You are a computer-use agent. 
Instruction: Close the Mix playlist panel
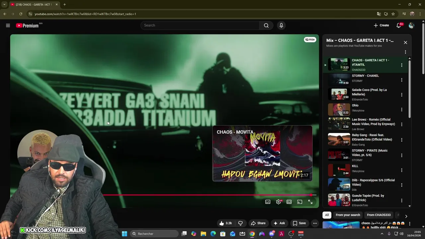pyautogui.click(x=405, y=42)
